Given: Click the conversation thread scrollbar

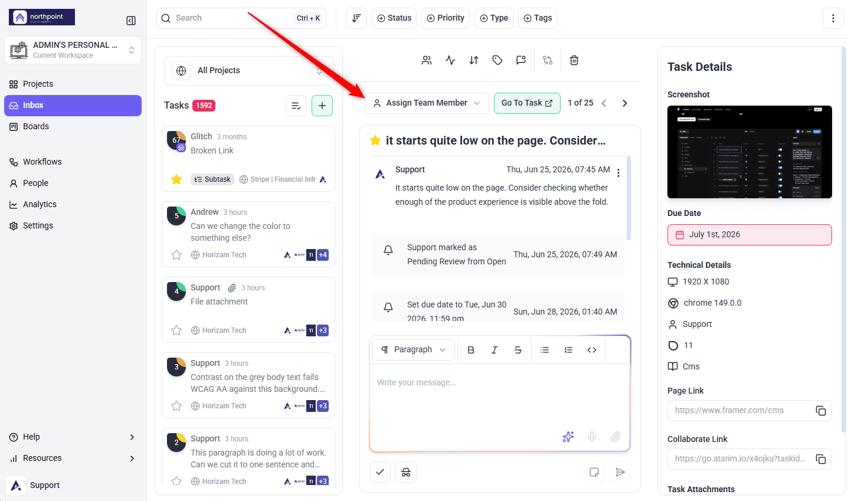Looking at the screenshot, I should pos(628,198).
